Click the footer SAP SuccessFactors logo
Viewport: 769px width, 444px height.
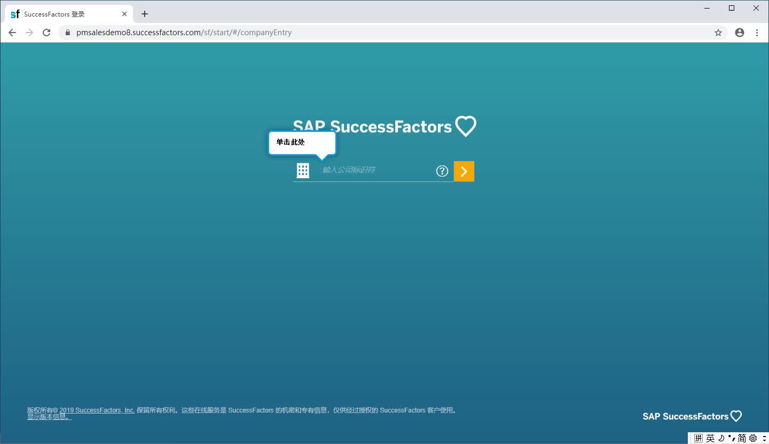coord(692,416)
